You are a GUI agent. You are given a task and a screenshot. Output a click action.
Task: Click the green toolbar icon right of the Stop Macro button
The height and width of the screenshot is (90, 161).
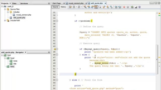(x=132, y=7)
